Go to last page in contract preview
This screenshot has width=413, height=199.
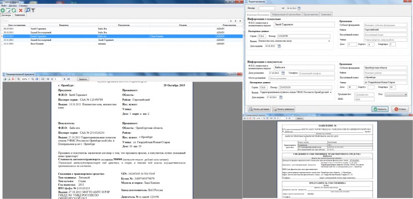[69, 79]
